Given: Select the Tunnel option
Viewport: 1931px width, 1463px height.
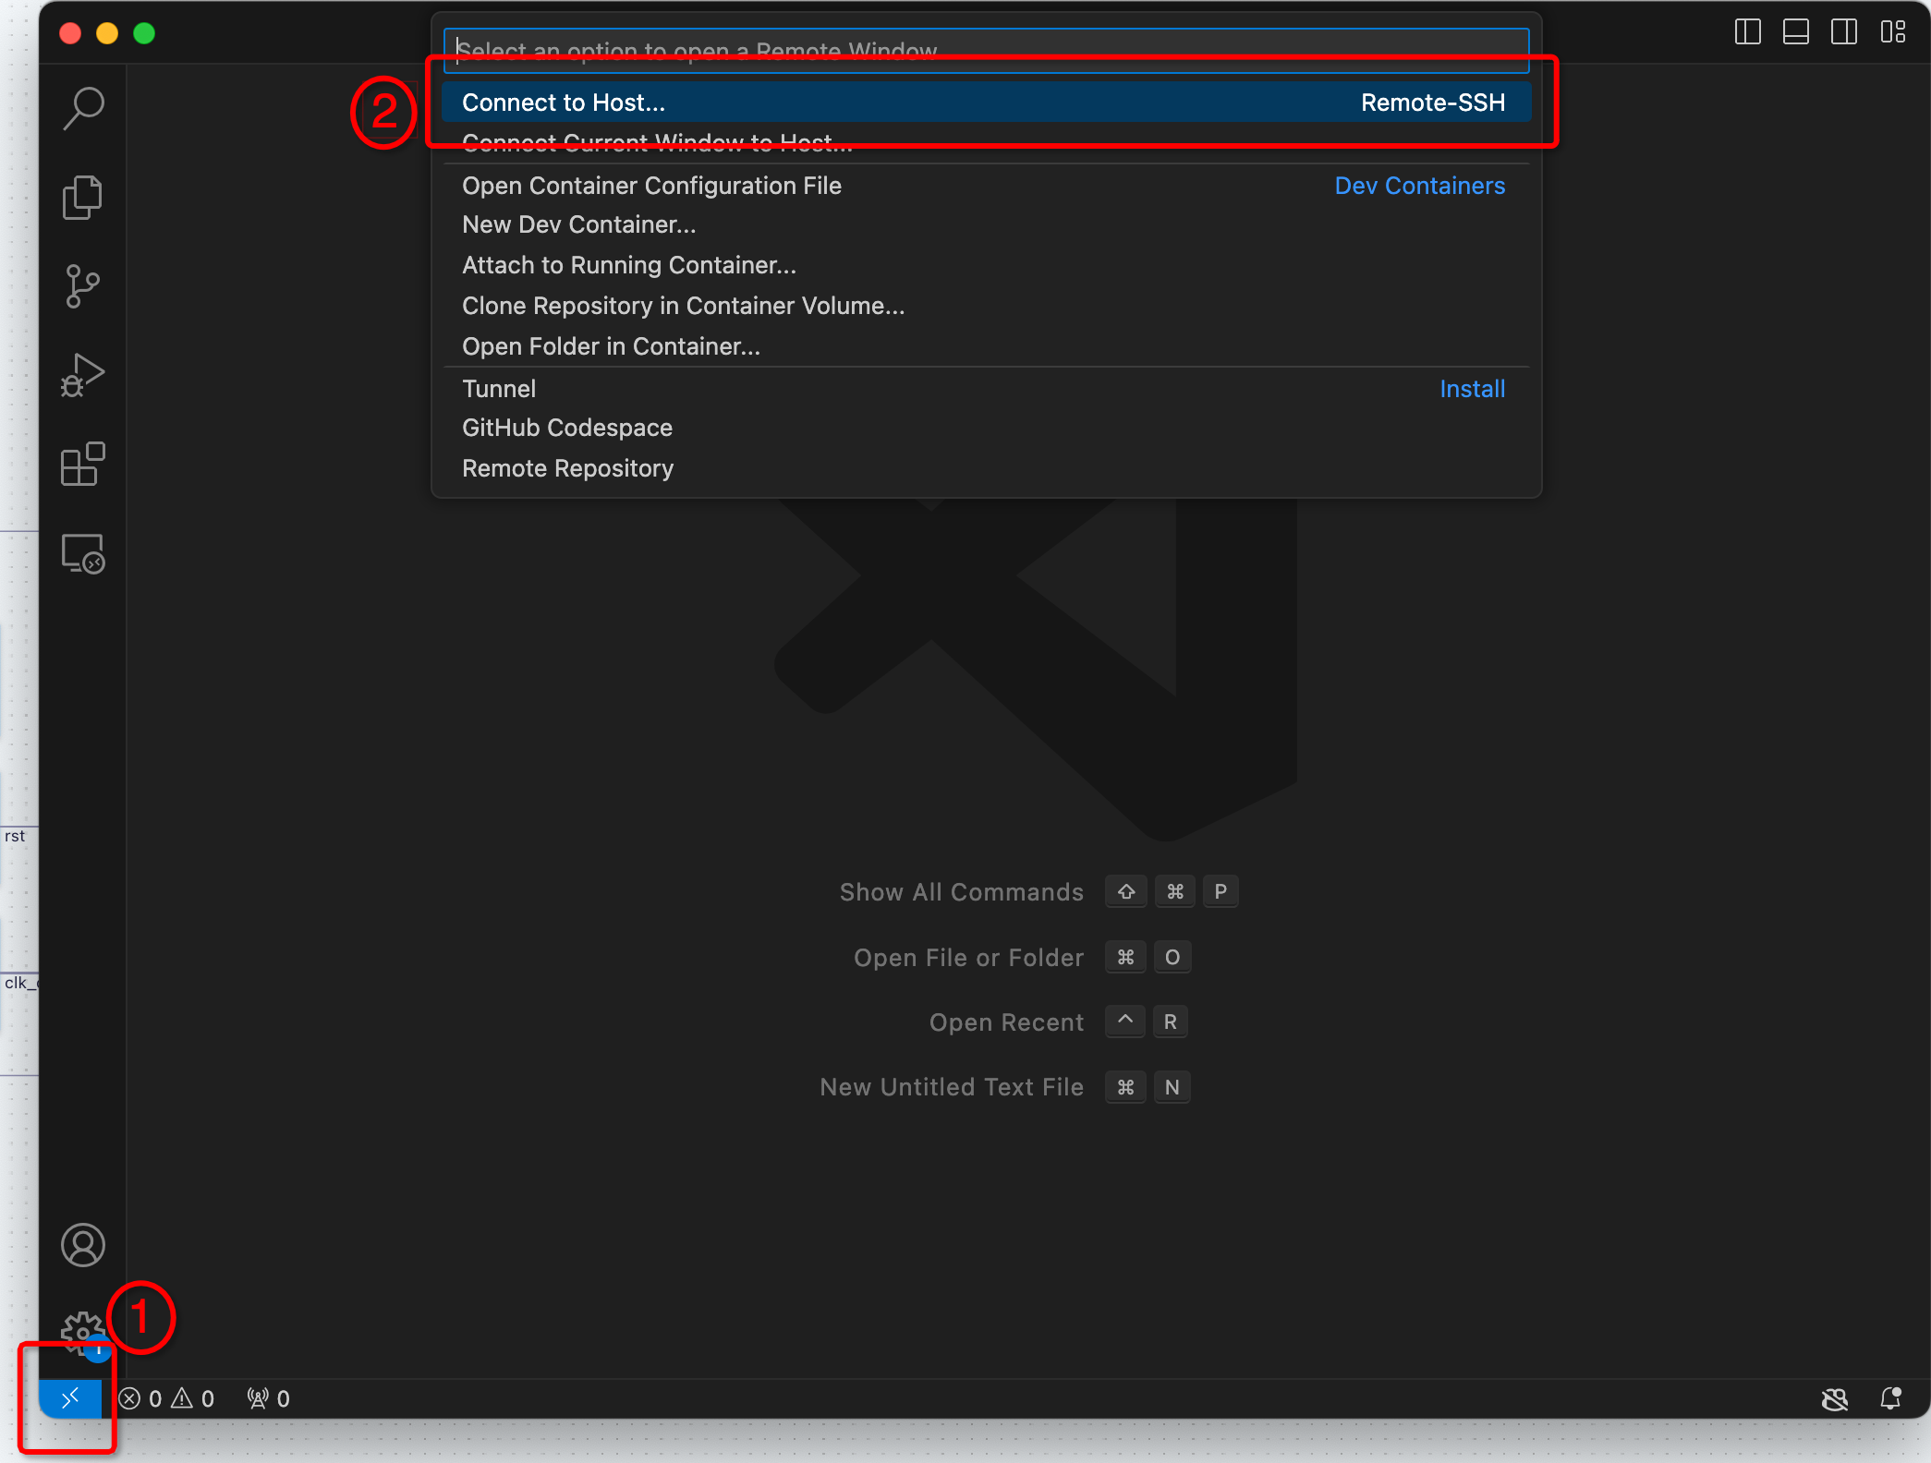Looking at the screenshot, I should tap(986, 388).
